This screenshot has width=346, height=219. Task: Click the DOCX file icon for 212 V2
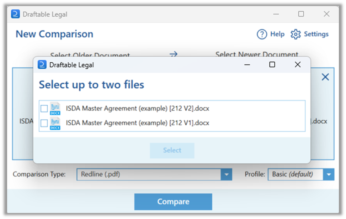55,109
